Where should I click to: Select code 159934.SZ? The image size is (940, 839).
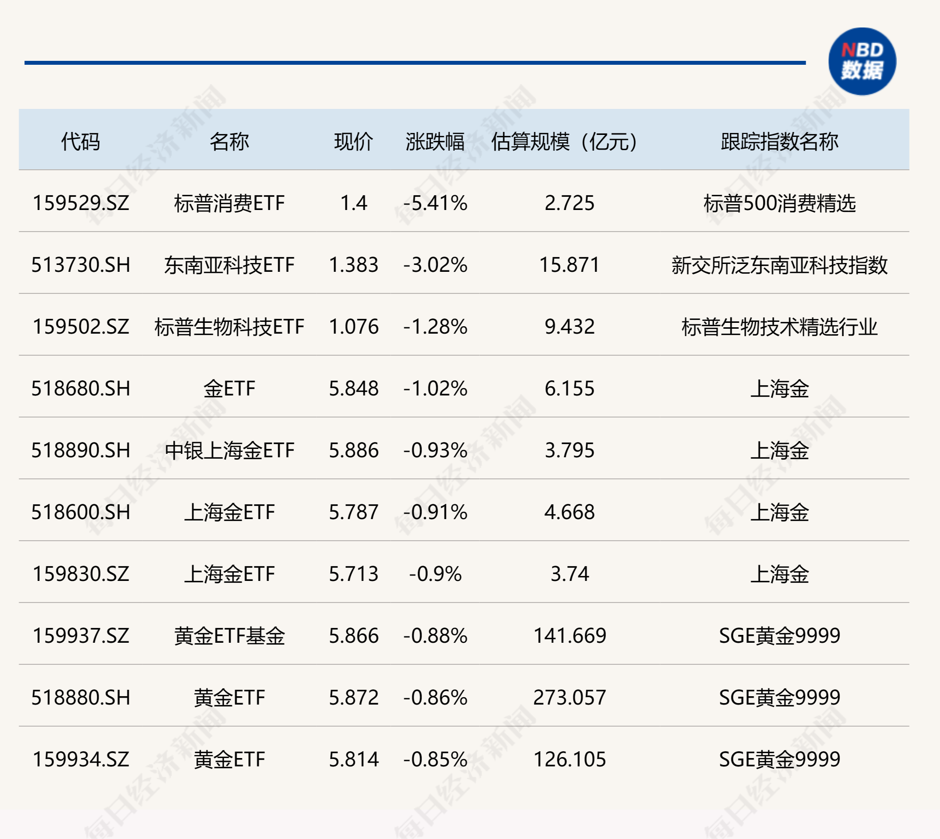point(80,760)
